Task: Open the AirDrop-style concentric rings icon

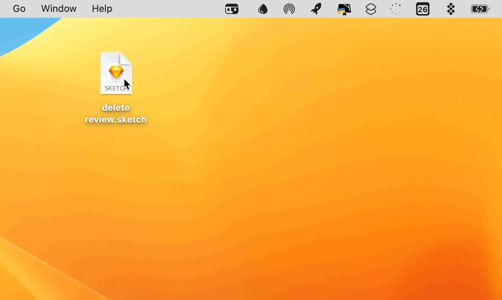Action: tap(289, 9)
